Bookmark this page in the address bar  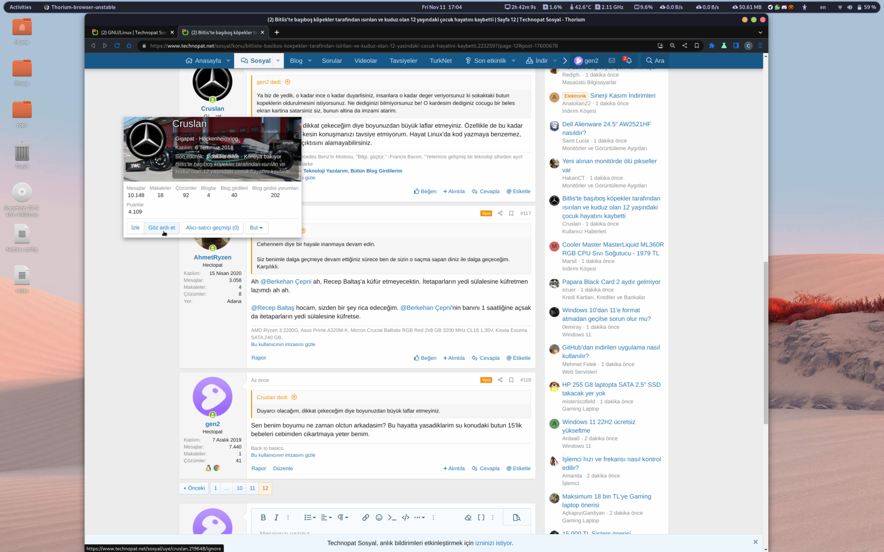pyautogui.click(x=697, y=45)
